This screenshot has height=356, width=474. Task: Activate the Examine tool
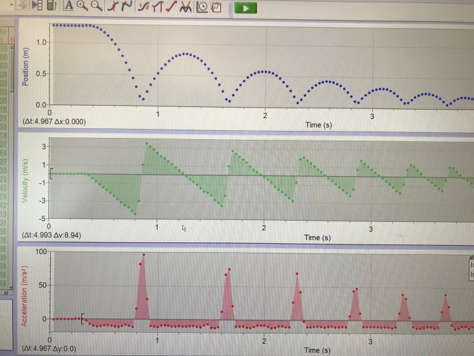tap(112, 6)
